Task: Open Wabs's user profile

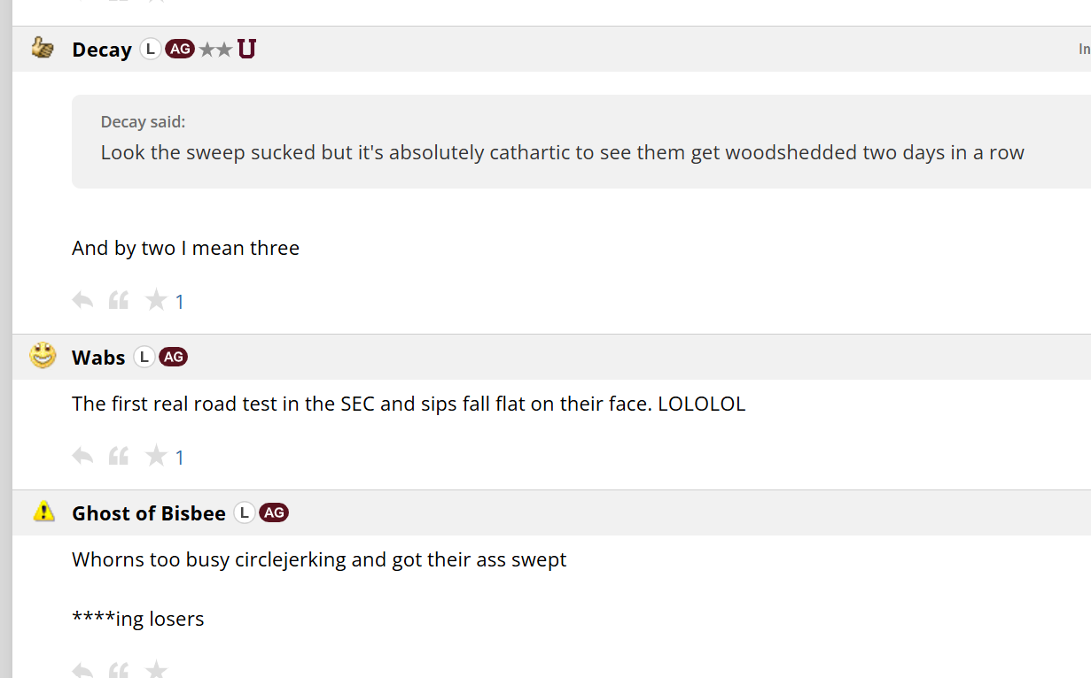Action: point(98,358)
